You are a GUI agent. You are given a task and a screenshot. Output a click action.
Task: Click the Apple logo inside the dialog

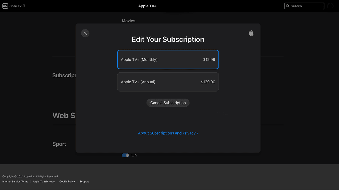click(x=251, y=33)
